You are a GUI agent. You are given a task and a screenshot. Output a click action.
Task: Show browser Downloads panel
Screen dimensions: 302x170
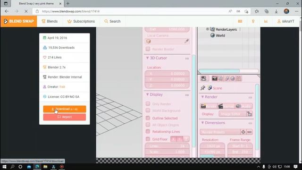pyautogui.click(x=277, y=11)
